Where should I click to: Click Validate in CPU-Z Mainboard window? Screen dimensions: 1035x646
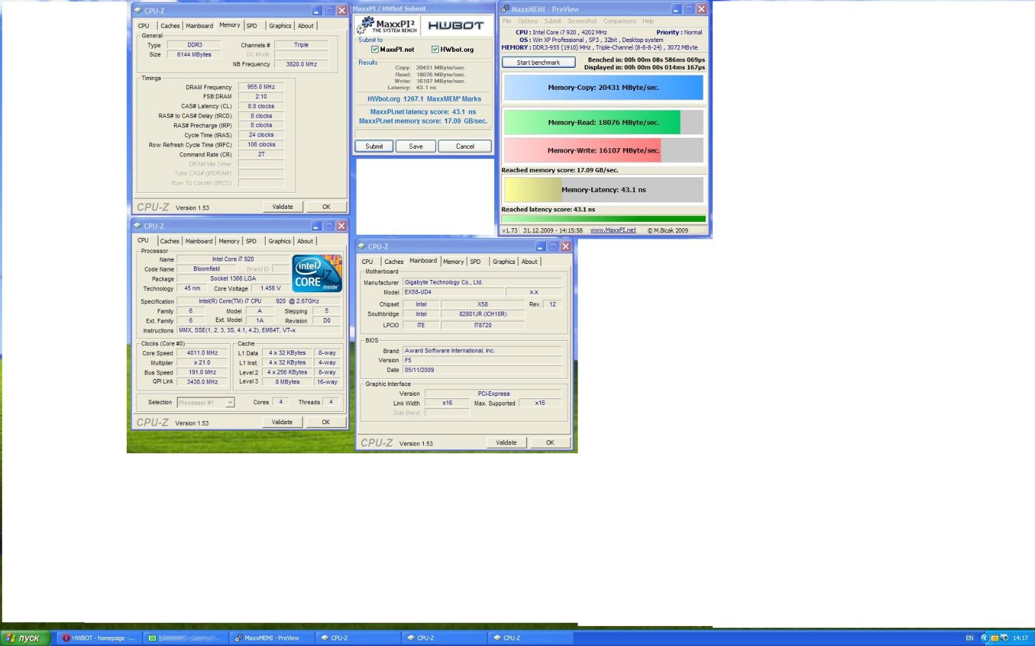[x=507, y=443]
